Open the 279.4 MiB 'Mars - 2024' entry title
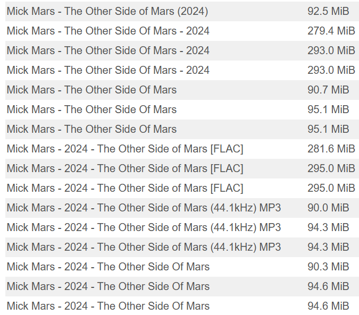Image resolution: width=359 pixels, height=315 pixels. tap(108, 31)
